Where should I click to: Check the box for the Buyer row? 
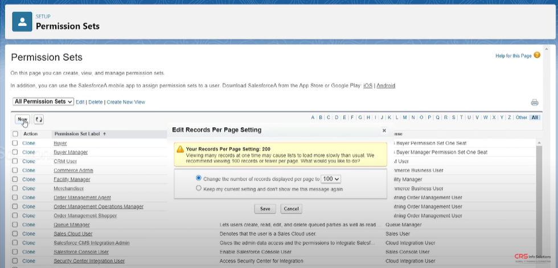point(15,143)
